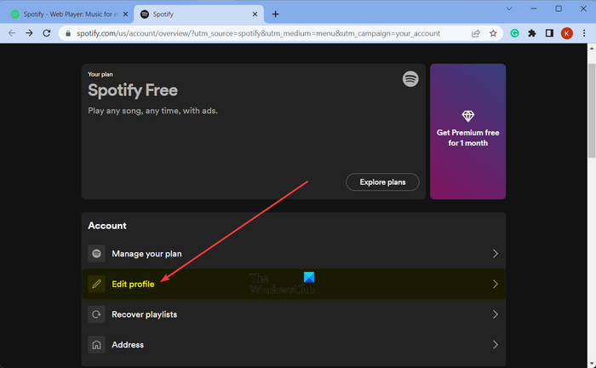
Task: Click the Manage your plan Spotify icon
Action: point(96,254)
